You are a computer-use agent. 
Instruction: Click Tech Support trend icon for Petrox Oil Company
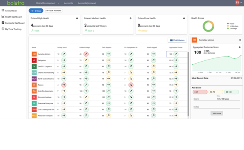point(109,116)
